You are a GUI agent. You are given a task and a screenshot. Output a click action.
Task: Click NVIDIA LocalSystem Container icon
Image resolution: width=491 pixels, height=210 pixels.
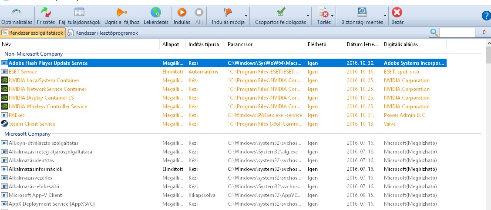click(4, 80)
